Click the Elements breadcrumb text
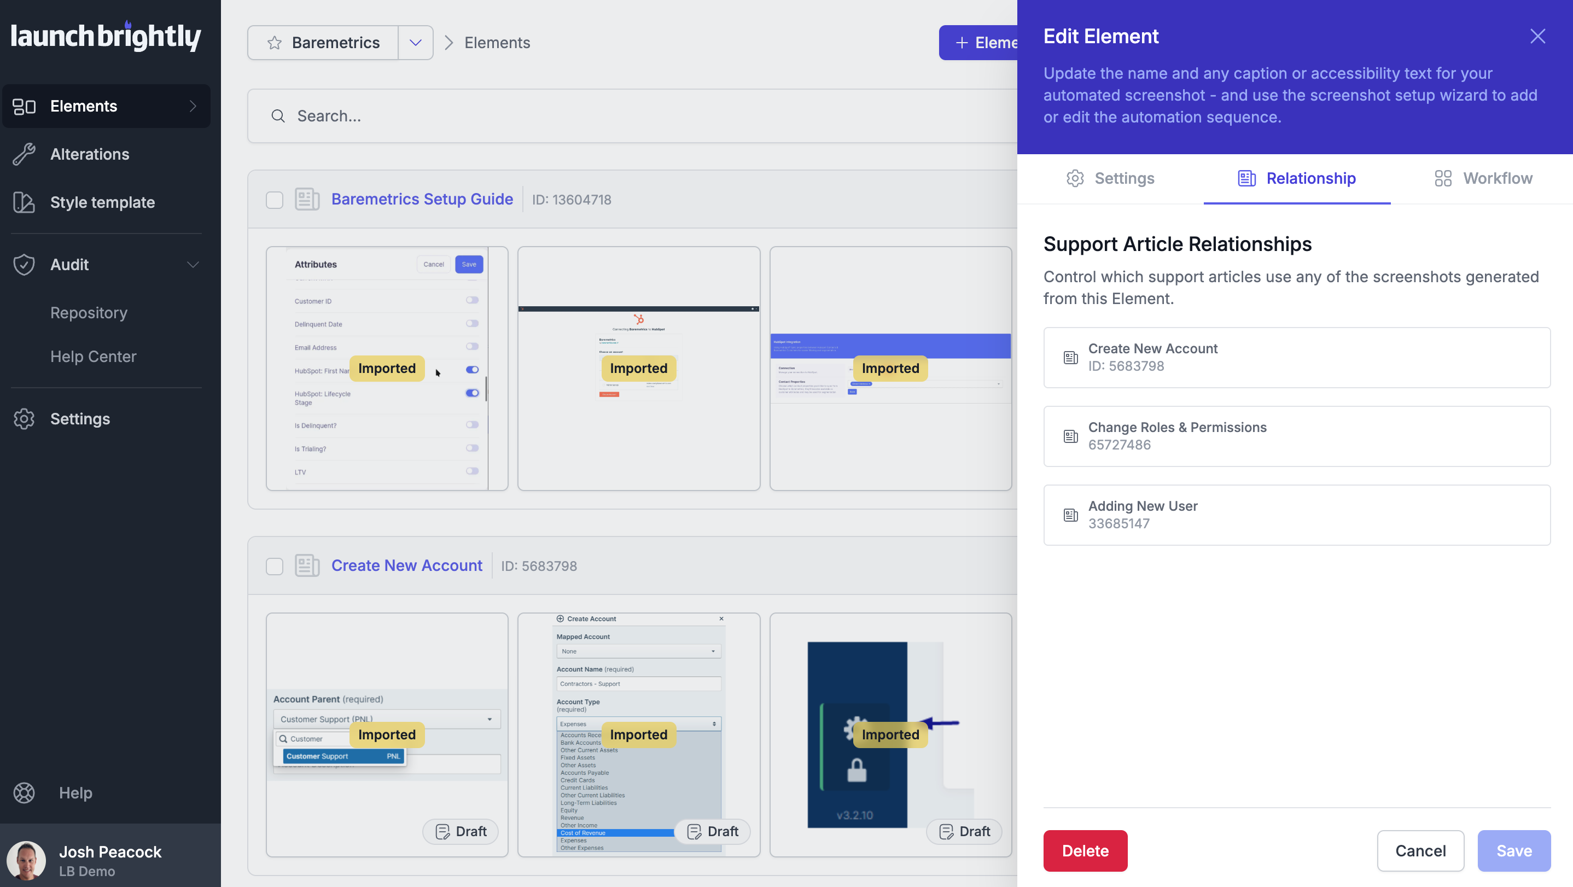Viewport: 1573px width, 887px height. tap(497, 43)
